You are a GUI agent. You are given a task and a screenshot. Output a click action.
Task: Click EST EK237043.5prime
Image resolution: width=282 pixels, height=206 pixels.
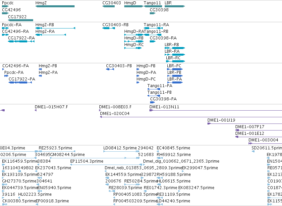click(x=53, y=168)
